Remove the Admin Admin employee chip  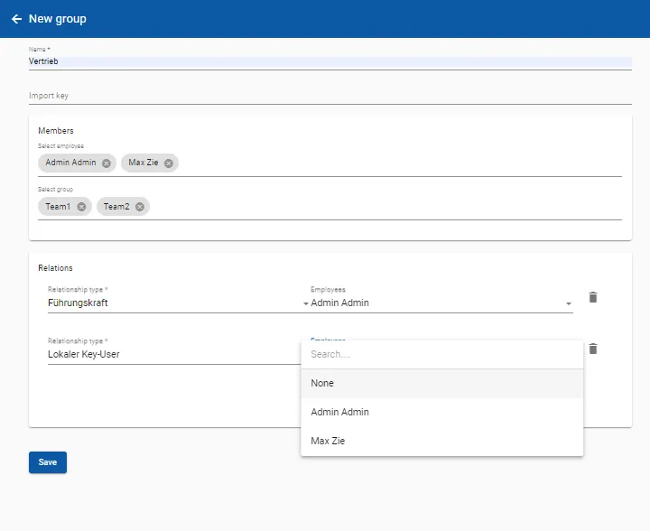[x=107, y=163]
